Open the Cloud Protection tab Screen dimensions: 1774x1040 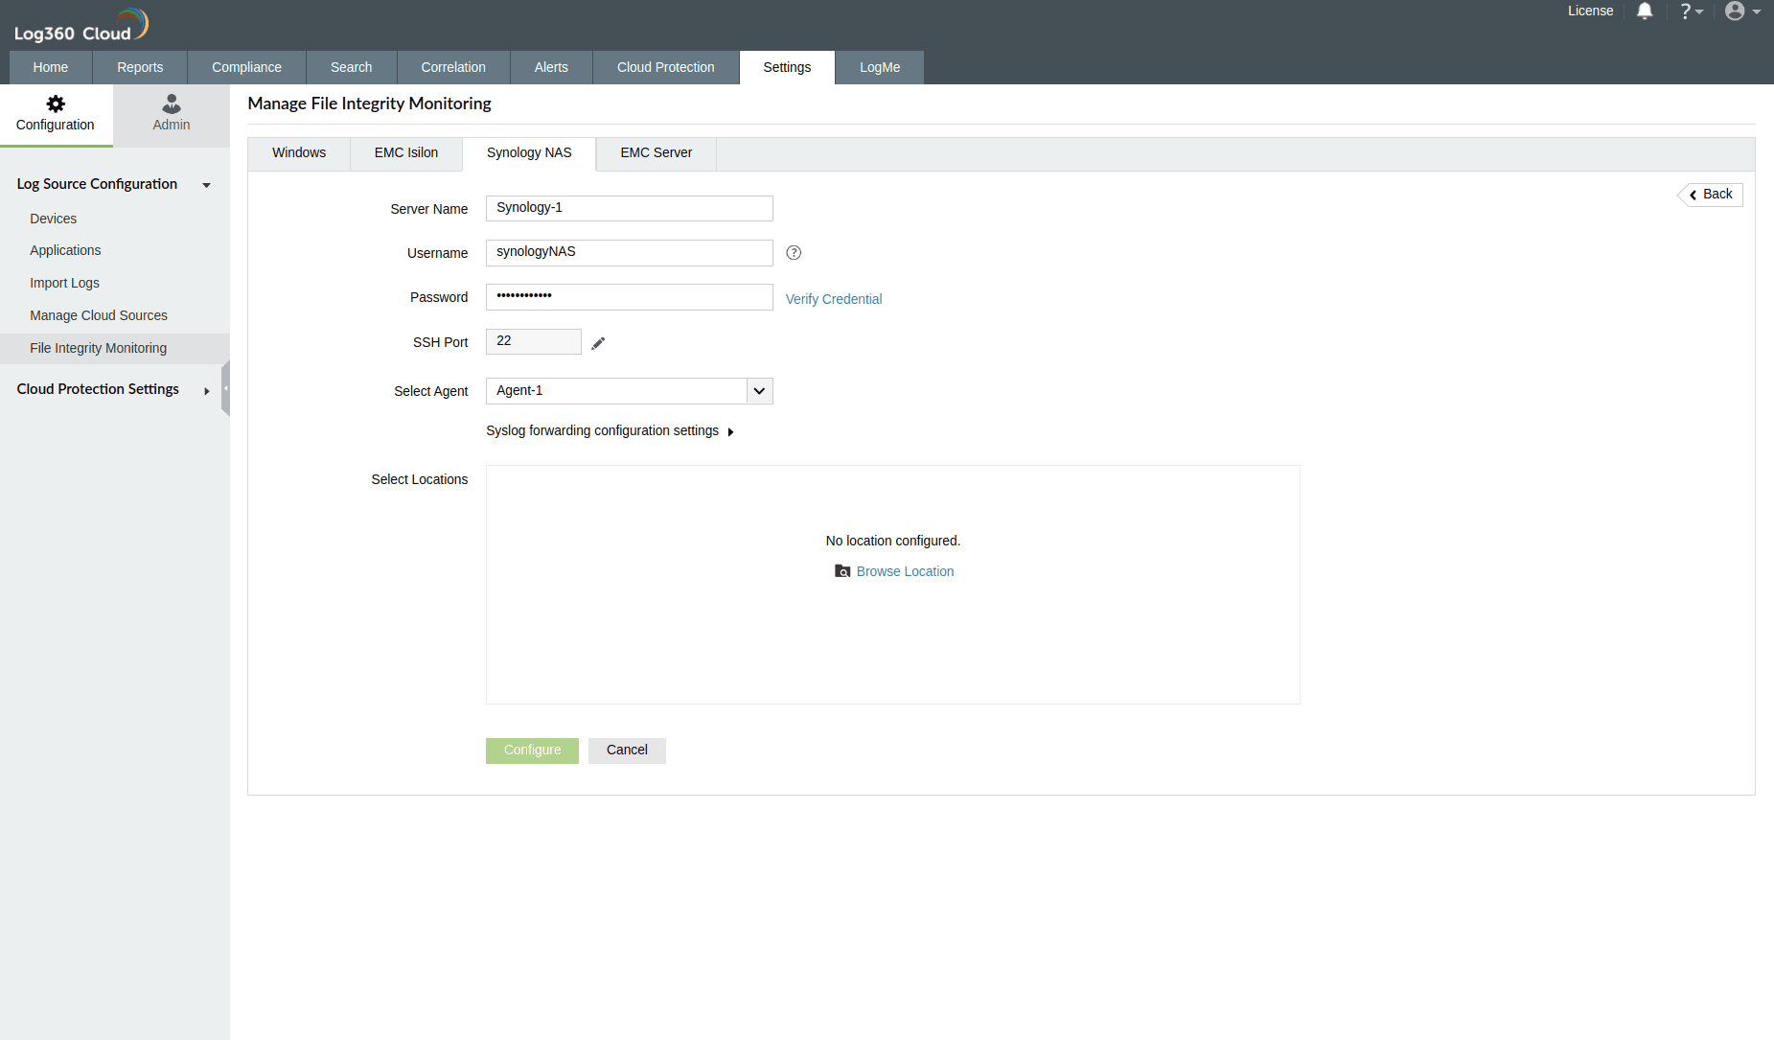[666, 67]
